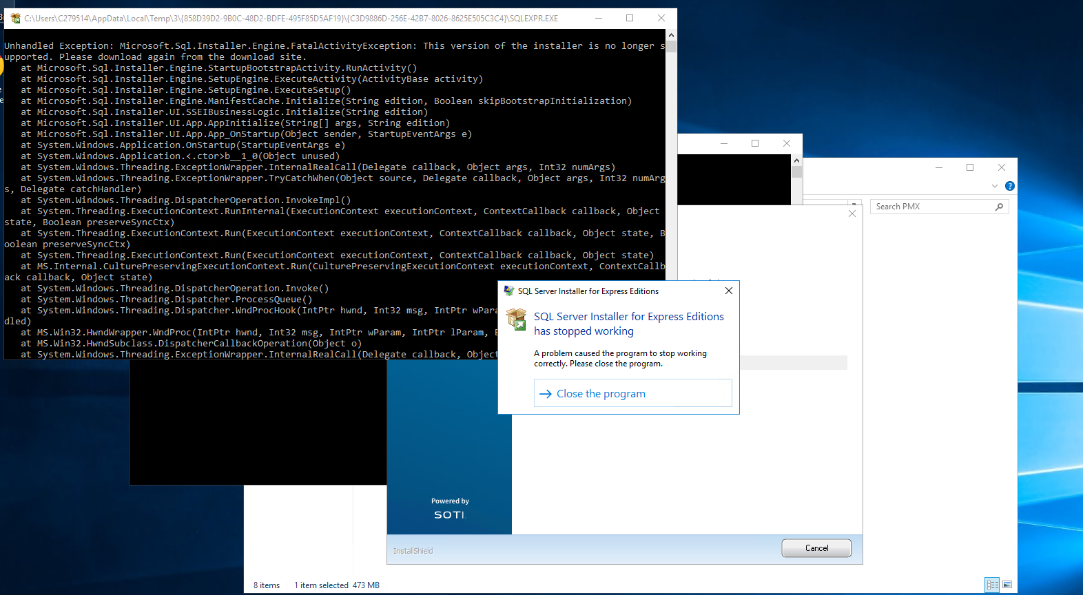Click the error dialog's title bar icon

point(508,291)
